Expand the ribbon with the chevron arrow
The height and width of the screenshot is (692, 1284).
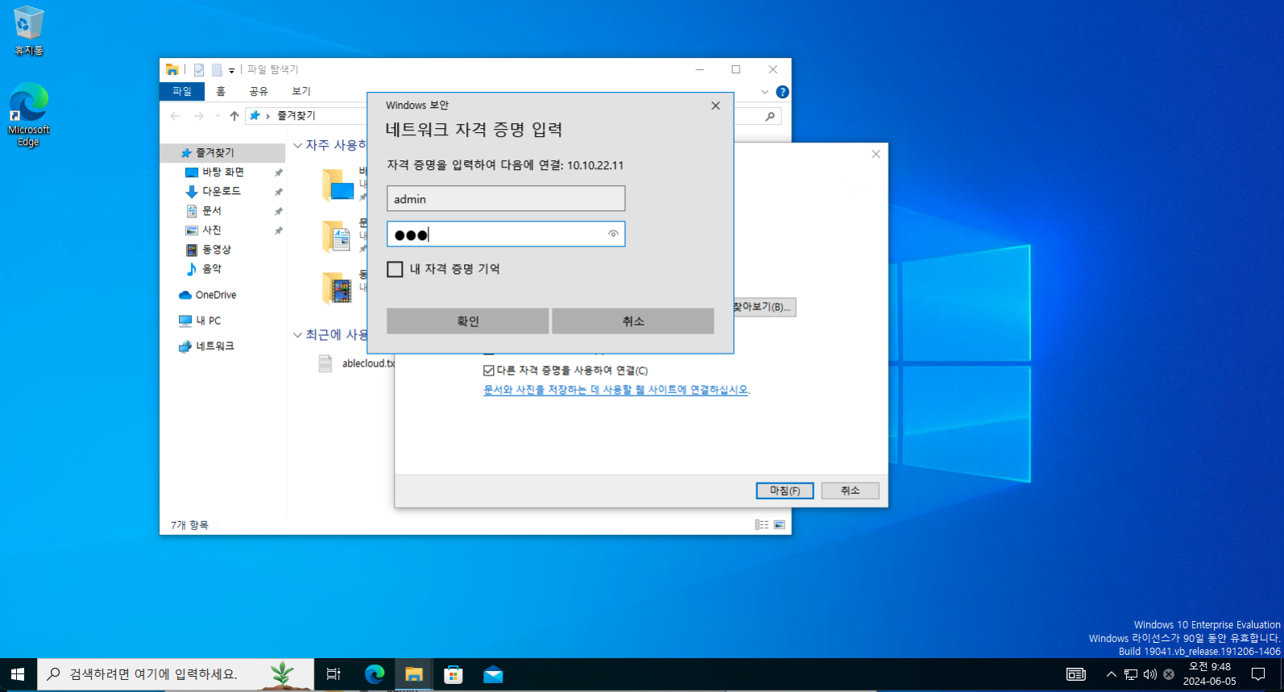click(x=764, y=92)
